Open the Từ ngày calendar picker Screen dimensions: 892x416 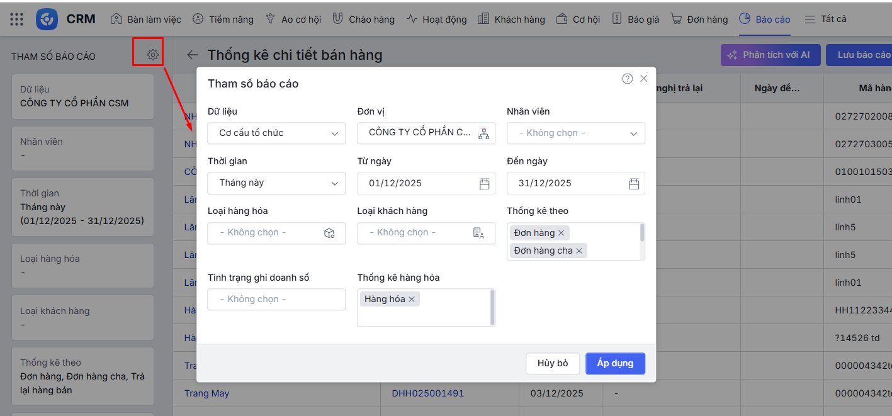click(484, 184)
